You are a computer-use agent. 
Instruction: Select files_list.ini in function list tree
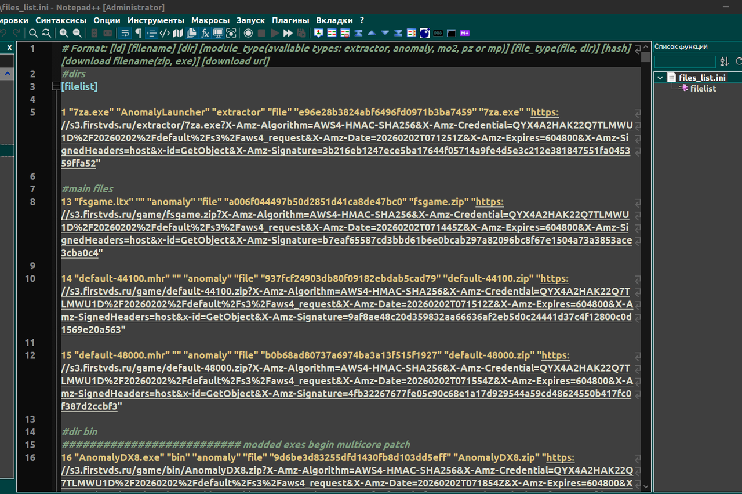[702, 78]
